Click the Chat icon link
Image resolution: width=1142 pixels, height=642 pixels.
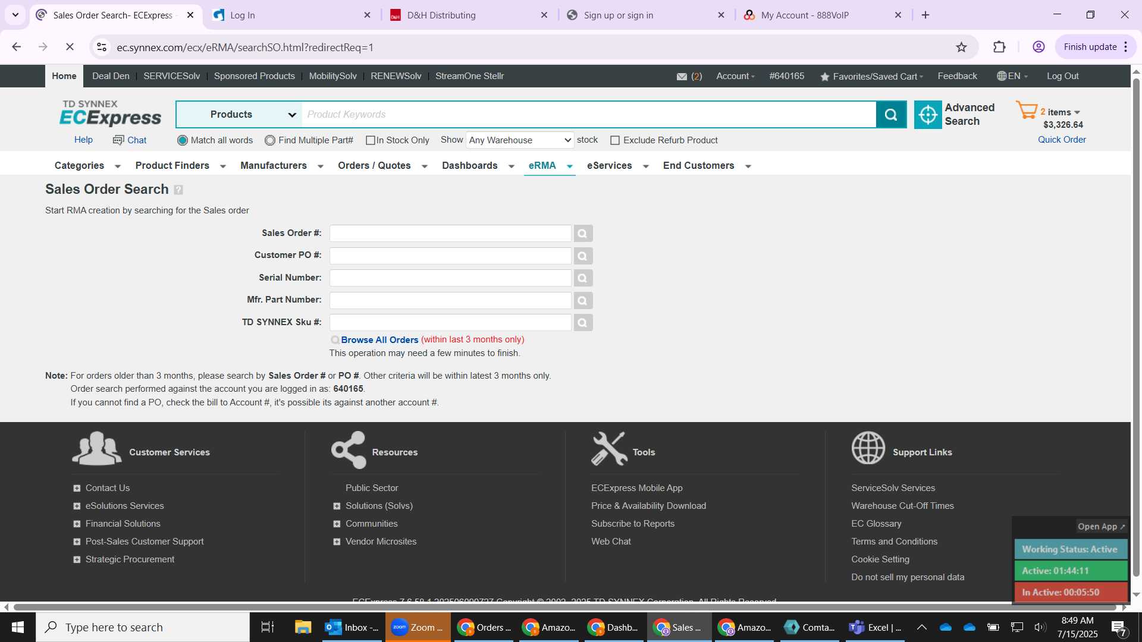pyautogui.click(x=130, y=140)
